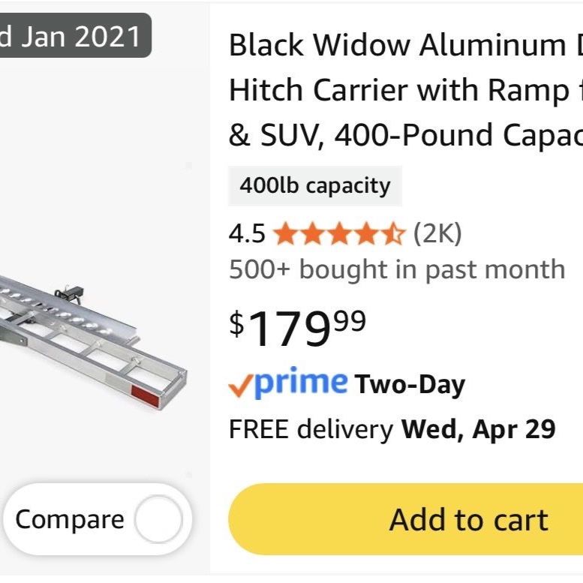Click the 4.5 rating number
The height and width of the screenshot is (583, 583).
tap(247, 235)
